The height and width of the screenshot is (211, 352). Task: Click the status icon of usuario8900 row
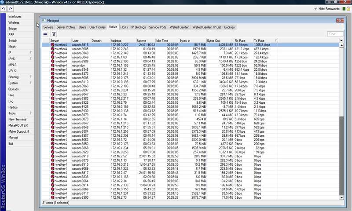pyautogui.click(x=52, y=197)
